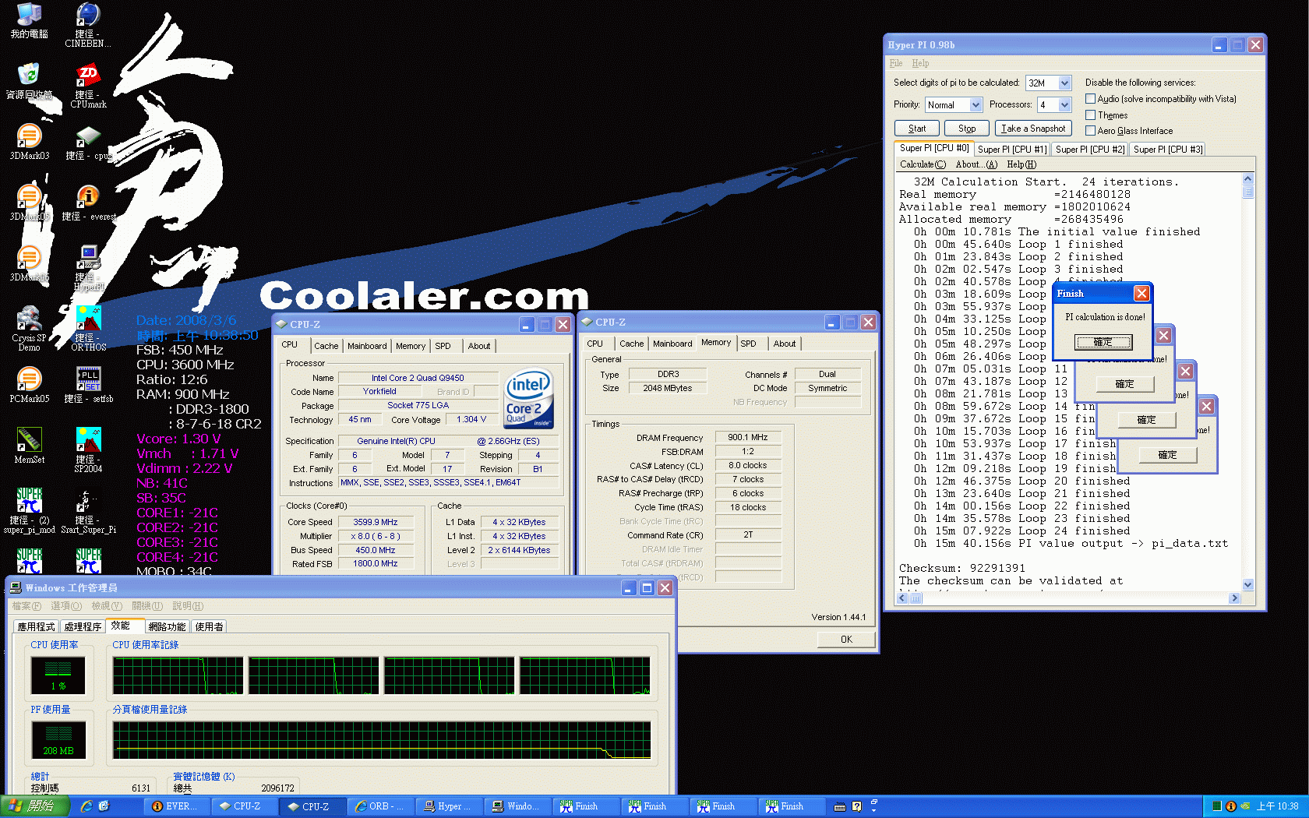Click the Start button on taskbar

tap(35, 806)
